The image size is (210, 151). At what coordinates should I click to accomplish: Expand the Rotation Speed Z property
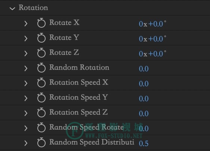[26, 113]
